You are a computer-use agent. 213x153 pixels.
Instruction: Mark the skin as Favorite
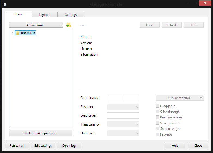[x=157, y=134]
